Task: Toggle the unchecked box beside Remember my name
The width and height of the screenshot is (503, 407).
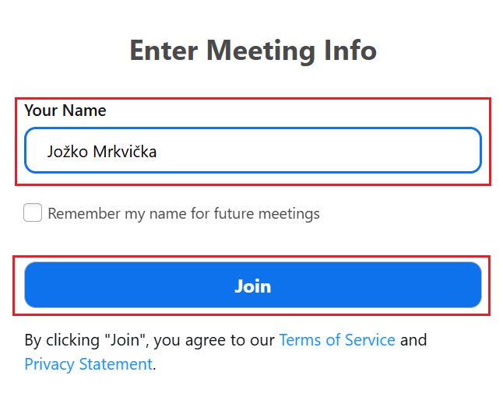Action: [x=33, y=212]
